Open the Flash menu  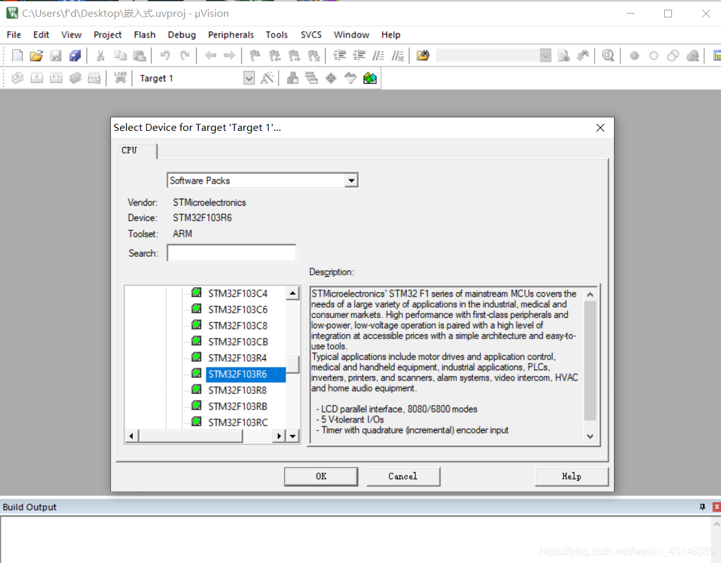pos(145,34)
